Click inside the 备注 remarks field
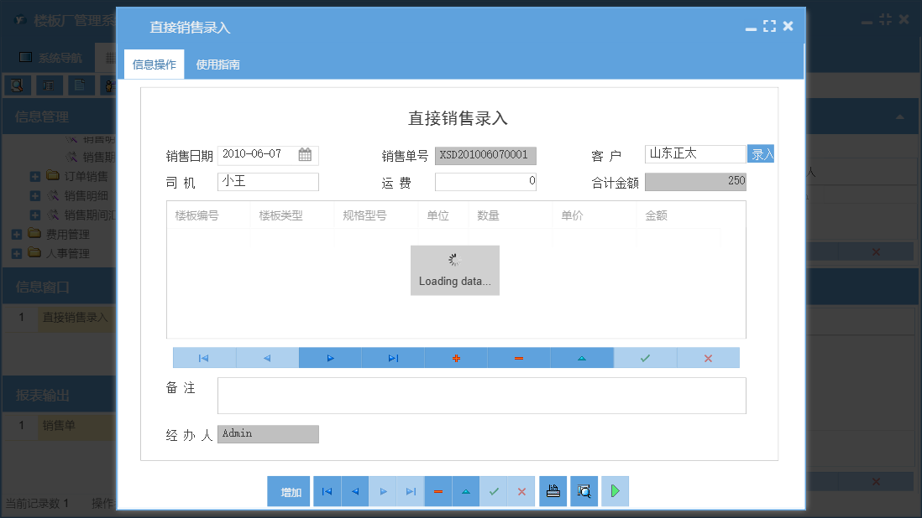Image resolution: width=922 pixels, height=518 pixels. coord(482,395)
